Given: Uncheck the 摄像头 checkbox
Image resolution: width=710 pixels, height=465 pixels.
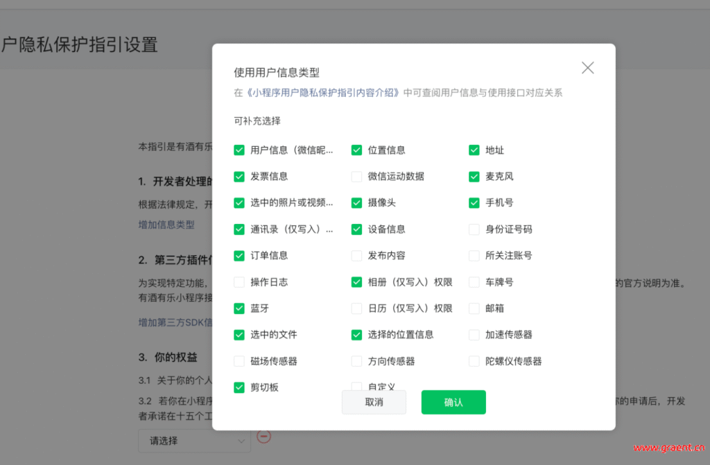Looking at the screenshot, I should pos(356,203).
